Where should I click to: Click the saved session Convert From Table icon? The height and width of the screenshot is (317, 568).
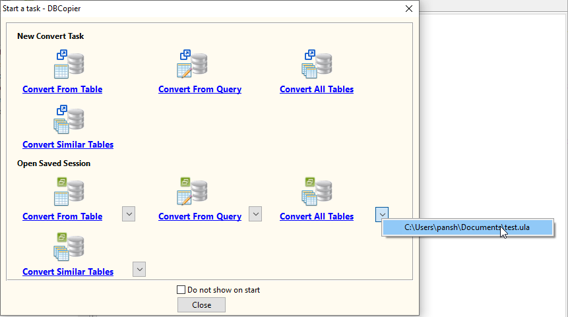(x=69, y=191)
